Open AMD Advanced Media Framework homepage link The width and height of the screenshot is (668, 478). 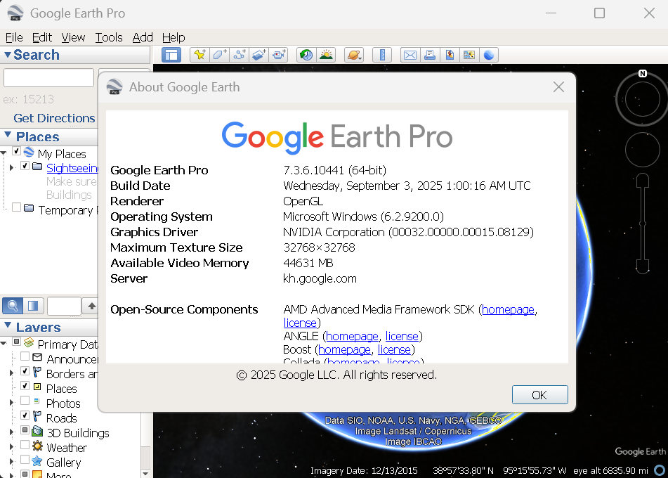click(x=508, y=309)
